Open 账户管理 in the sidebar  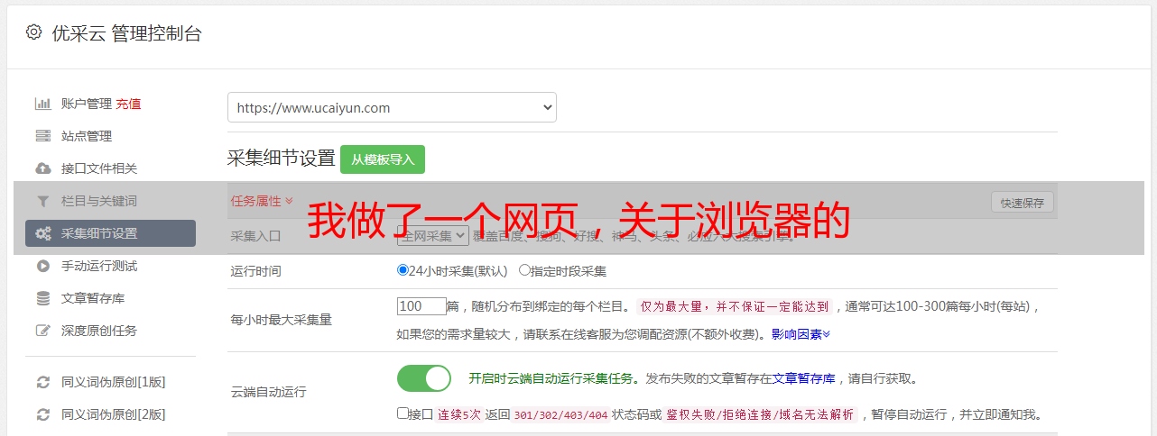coord(87,104)
